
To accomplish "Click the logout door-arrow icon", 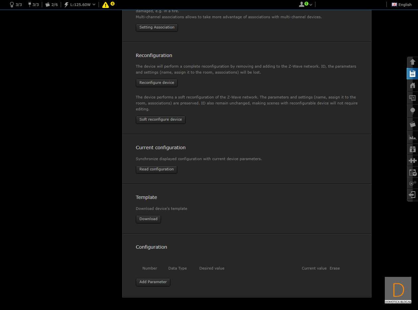I will point(412,195).
